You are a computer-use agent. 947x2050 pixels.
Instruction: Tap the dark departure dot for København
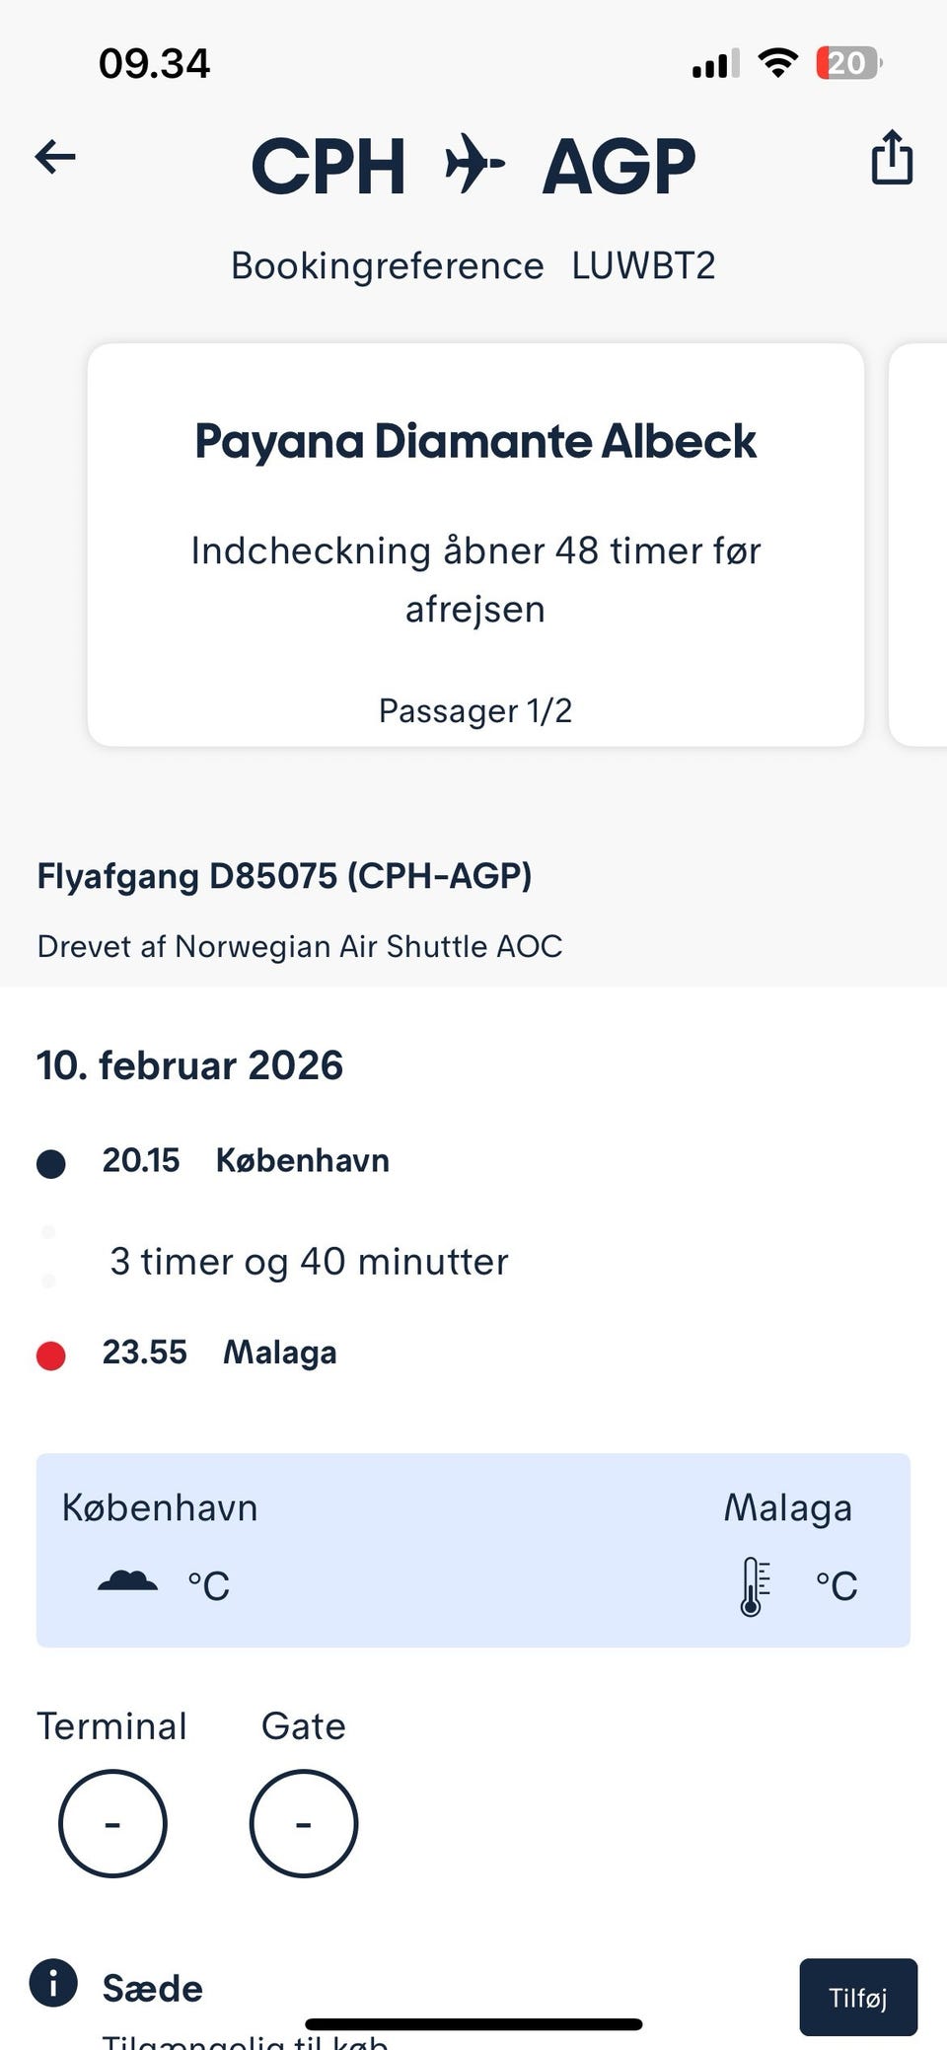tap(51, 1163)
